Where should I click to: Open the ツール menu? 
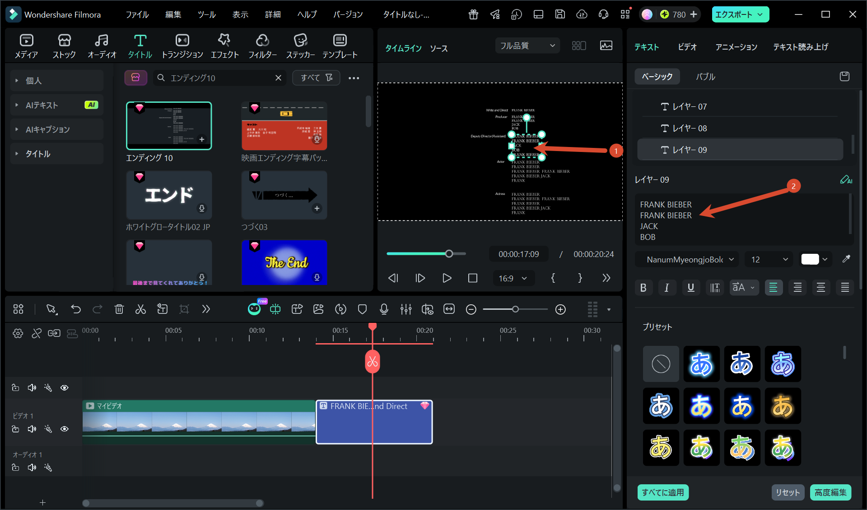[207, 14]
